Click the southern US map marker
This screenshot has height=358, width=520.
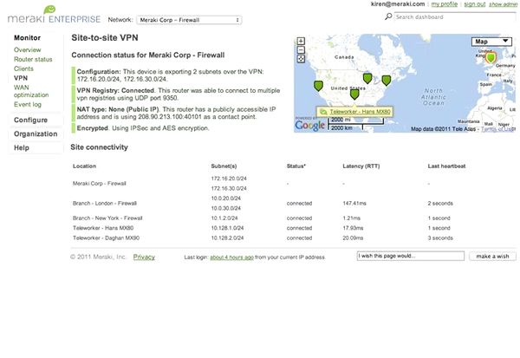pos(354,94)
